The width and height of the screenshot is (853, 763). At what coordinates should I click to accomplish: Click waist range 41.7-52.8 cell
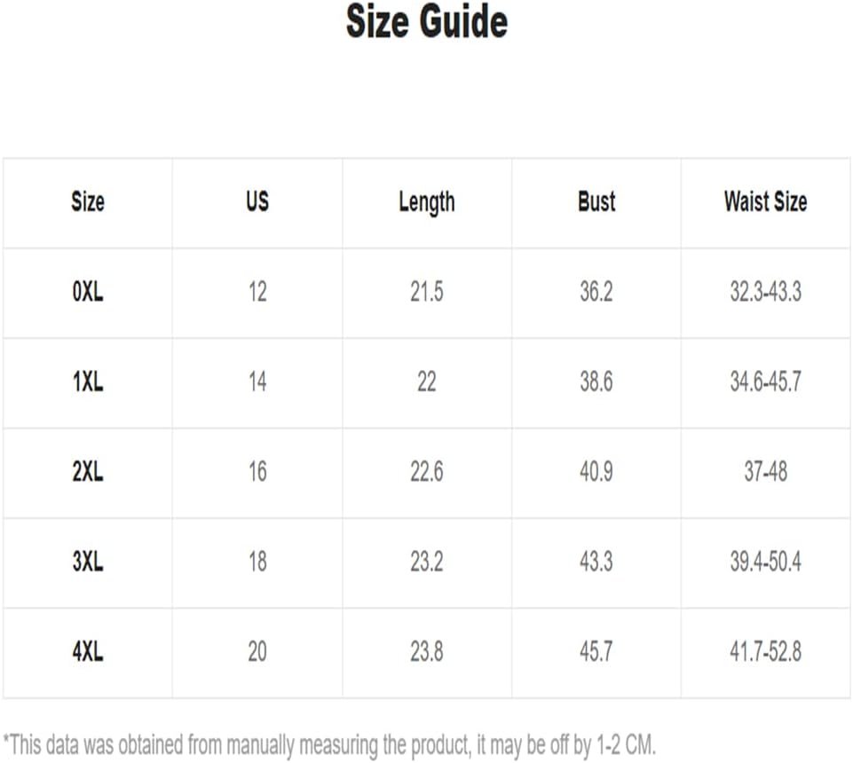point(765,651)
